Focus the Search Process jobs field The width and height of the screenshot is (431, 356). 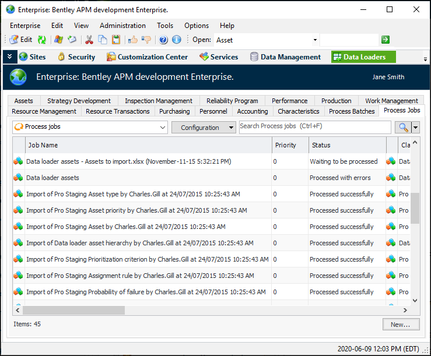(x=315, y=126)
